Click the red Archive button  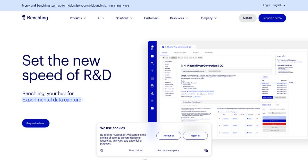click(x=274, y=124)
